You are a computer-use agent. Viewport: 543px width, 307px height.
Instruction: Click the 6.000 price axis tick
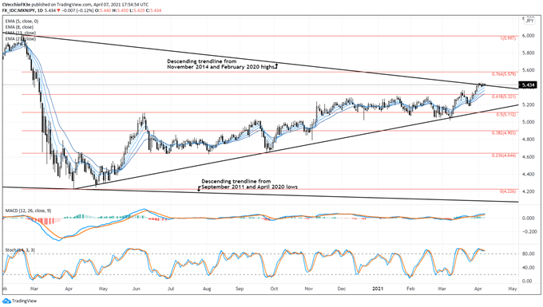coord(529,36)
